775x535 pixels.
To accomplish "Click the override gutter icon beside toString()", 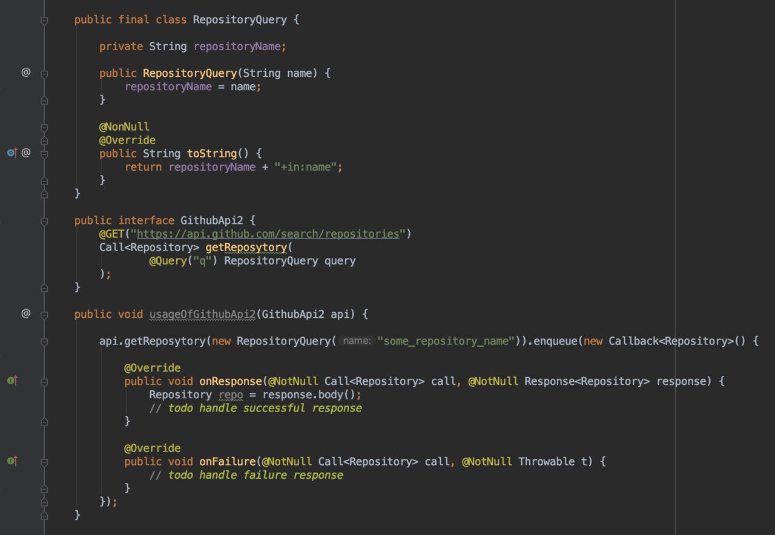I will point(13,153).
